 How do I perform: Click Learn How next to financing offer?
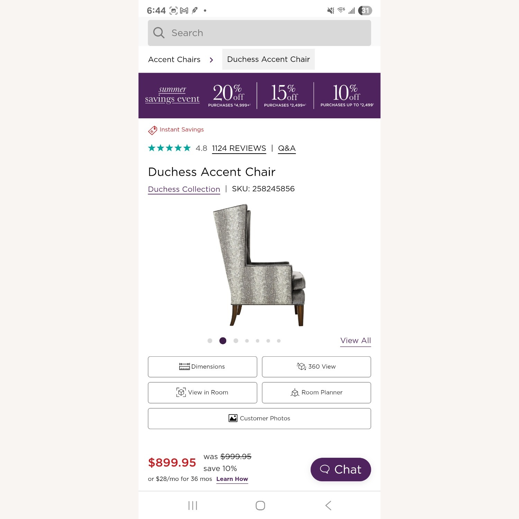pyautogui.click(x=232, y=479)
